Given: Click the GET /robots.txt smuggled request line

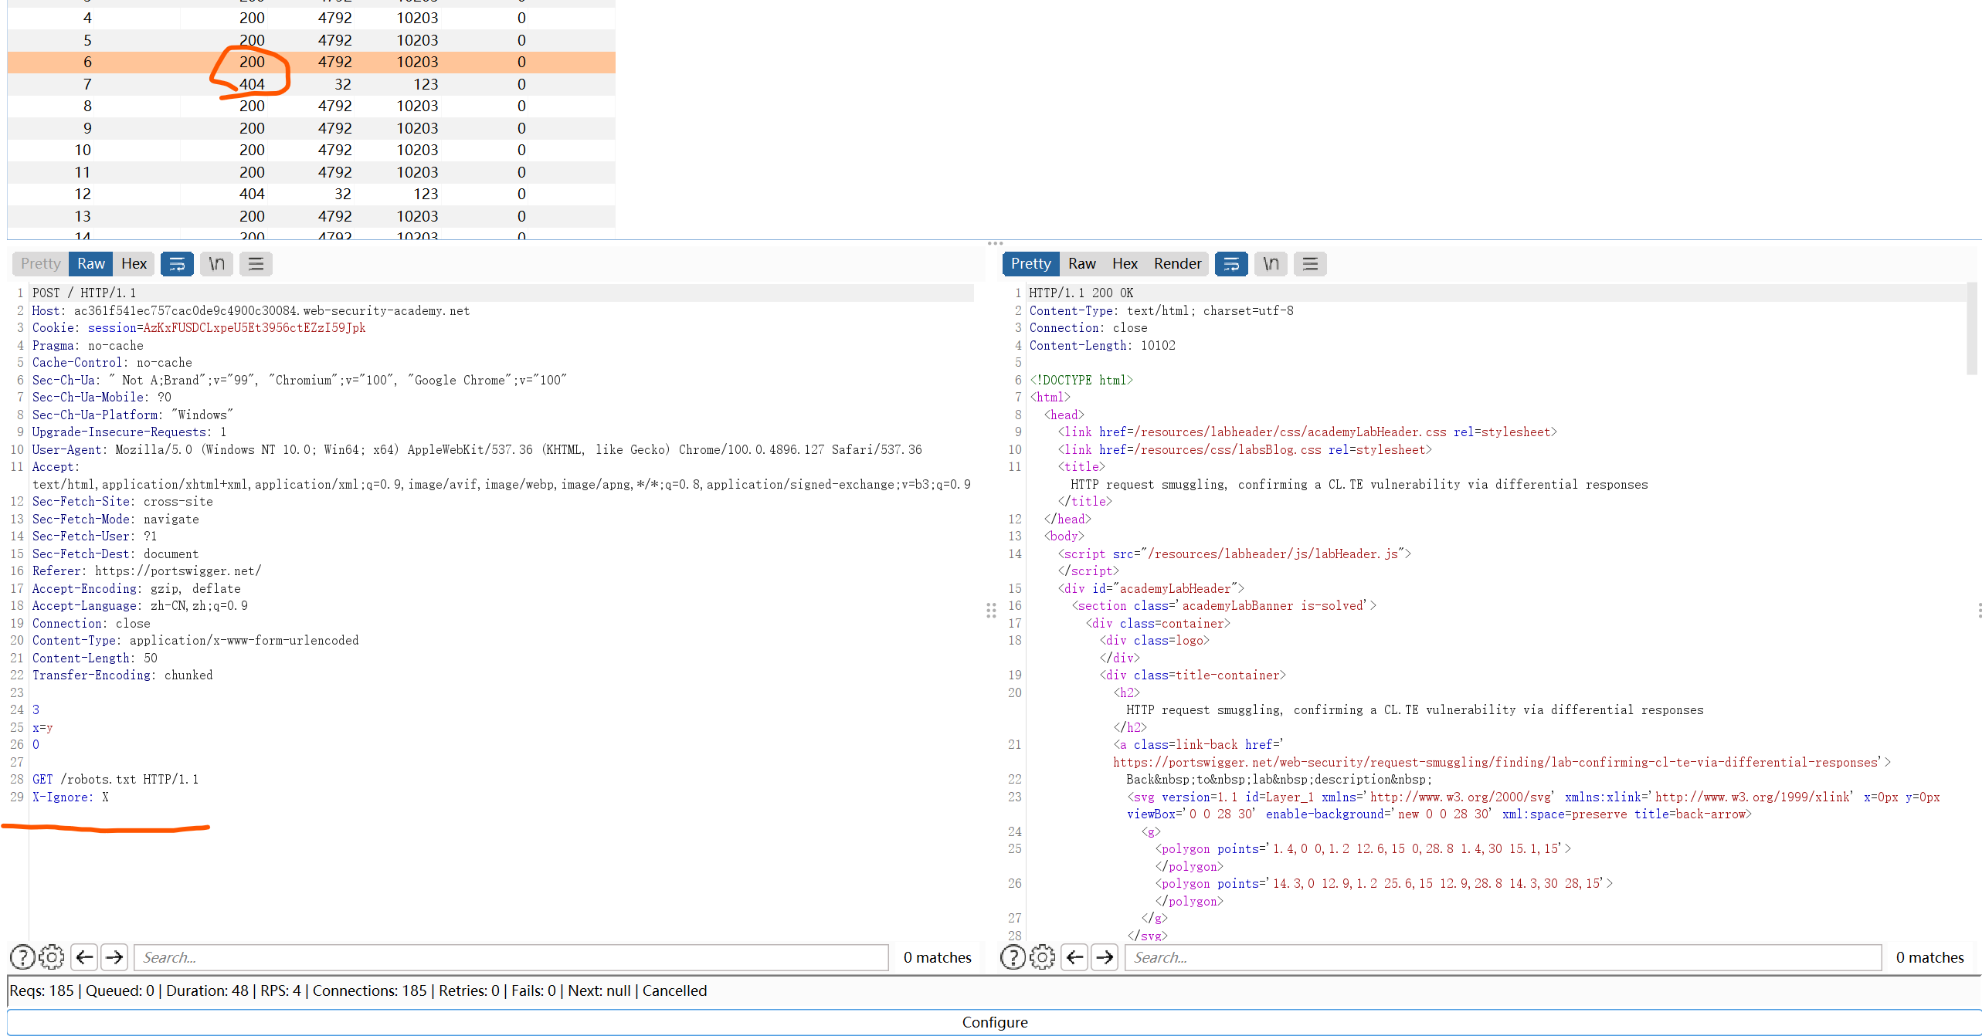Looking at the screenshot, I should tap(115, 779).
